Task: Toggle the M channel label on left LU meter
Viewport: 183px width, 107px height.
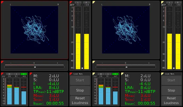Action: point(9,74)
